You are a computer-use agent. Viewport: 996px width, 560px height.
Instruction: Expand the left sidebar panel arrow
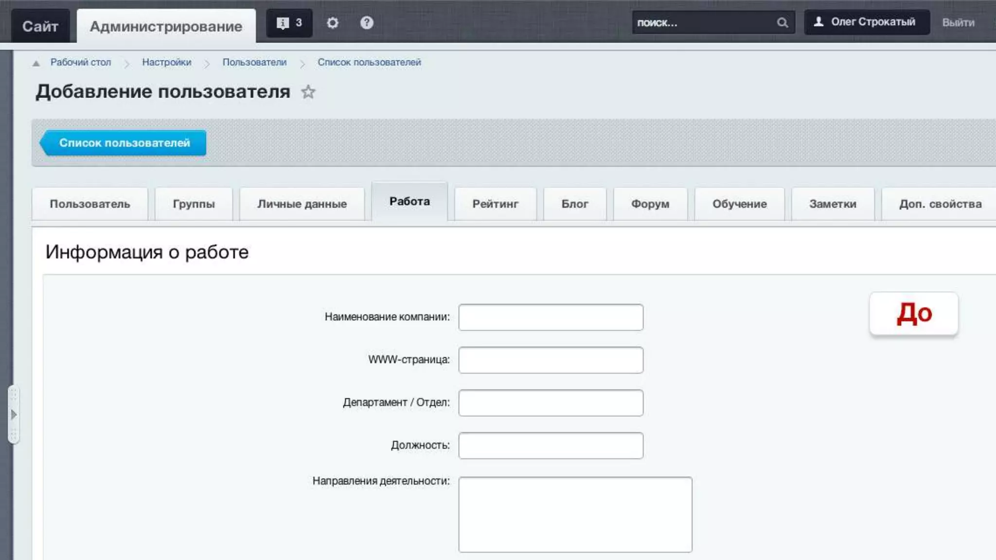[x=14, y=415]
